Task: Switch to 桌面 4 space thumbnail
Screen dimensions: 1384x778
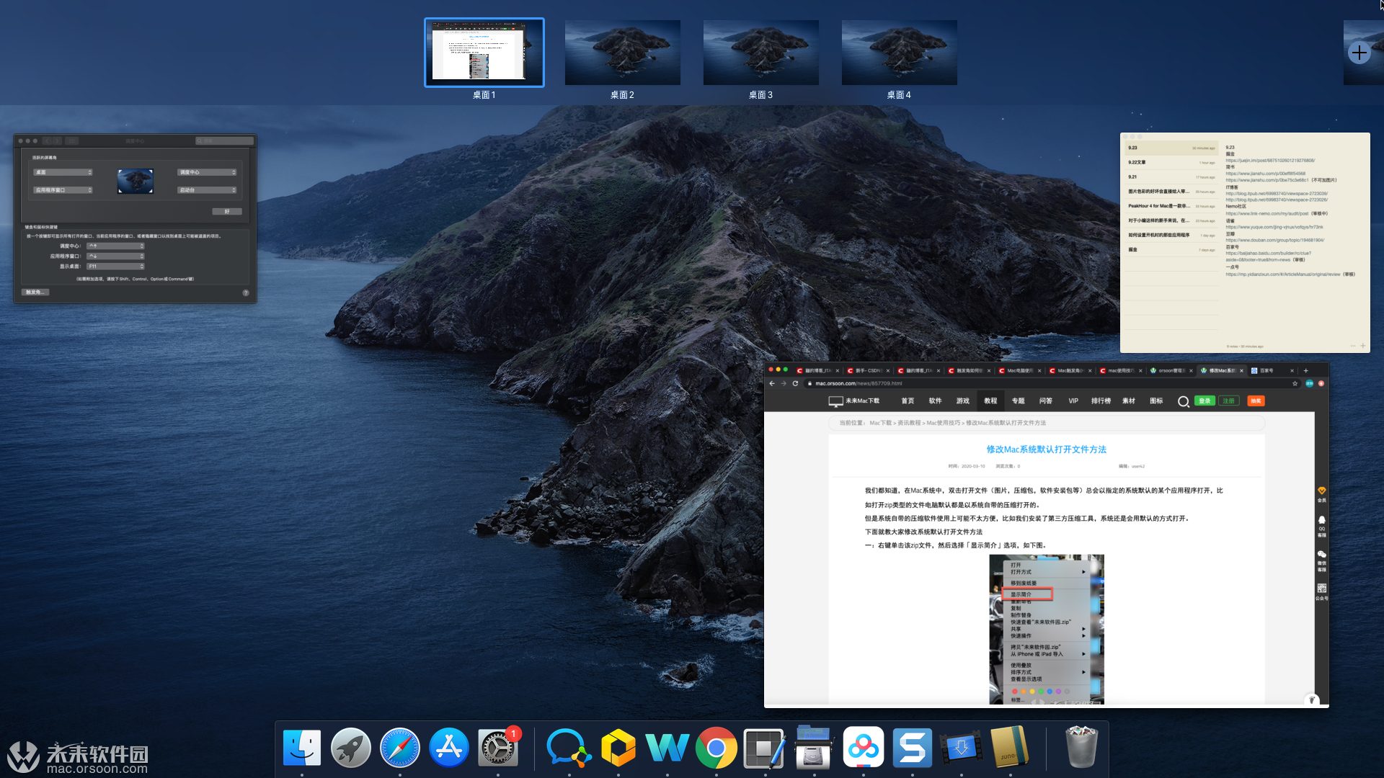Action: (899, 53)
